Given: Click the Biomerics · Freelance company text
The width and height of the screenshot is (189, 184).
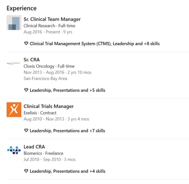Looking at the screenshot, I should [x=43, y=153].
